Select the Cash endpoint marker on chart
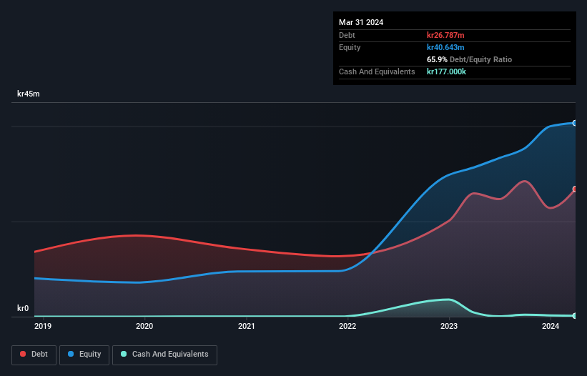Image resolution: width=587 pixels, height=376 pixels. pos(575,316)
